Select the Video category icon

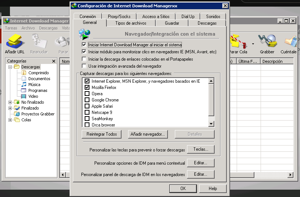pyautogui.click(x=24, y=96)
